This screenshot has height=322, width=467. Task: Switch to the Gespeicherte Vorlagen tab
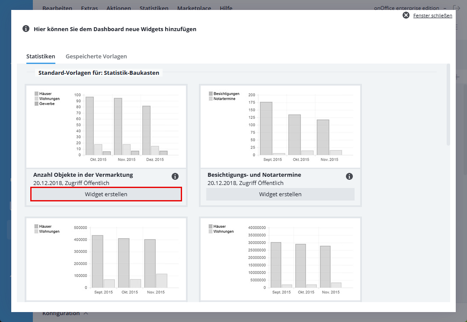click(x=96, y=57)
